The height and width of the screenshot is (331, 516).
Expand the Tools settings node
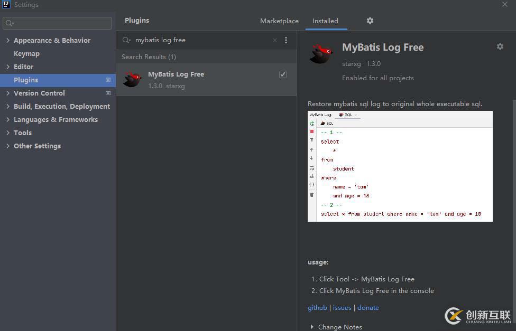pos(8,133)
